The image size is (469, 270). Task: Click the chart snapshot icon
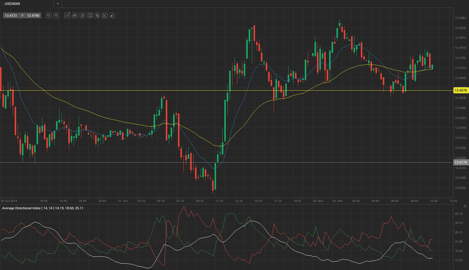[x=90, y=15]
